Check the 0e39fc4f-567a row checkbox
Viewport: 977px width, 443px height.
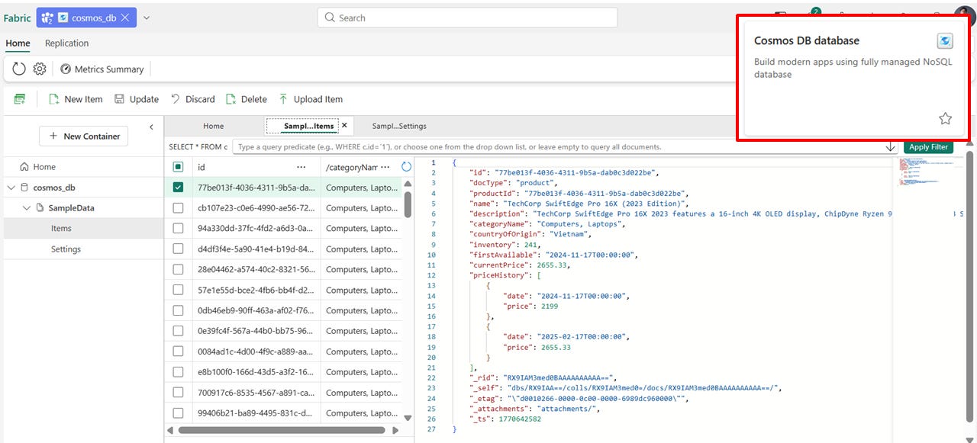pos(178,331)
